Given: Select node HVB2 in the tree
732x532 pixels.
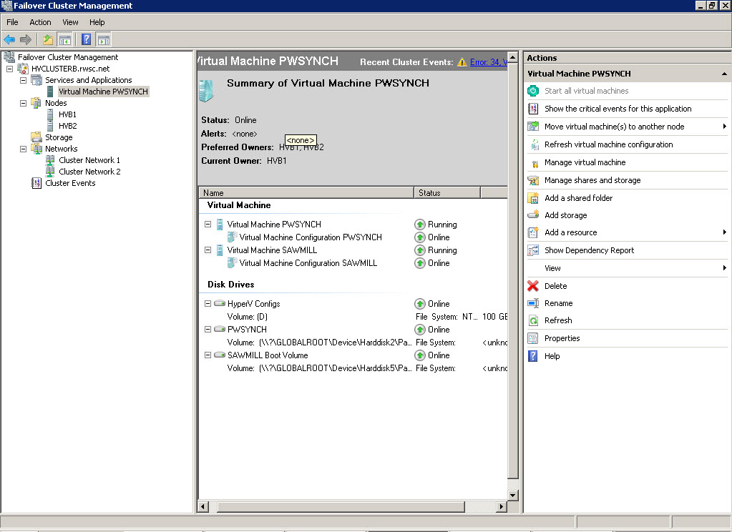Looking at the screenshot, I should click(67, 126).
